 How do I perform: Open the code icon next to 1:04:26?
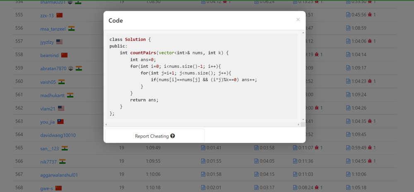point(348,108)
